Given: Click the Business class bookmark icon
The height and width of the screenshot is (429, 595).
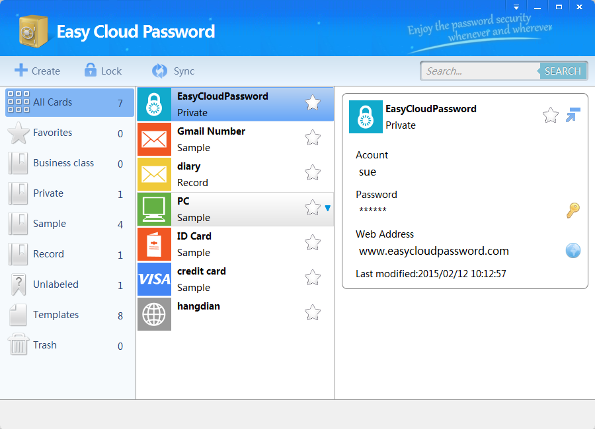Looking at the screenshot, I should coord(18,163).
